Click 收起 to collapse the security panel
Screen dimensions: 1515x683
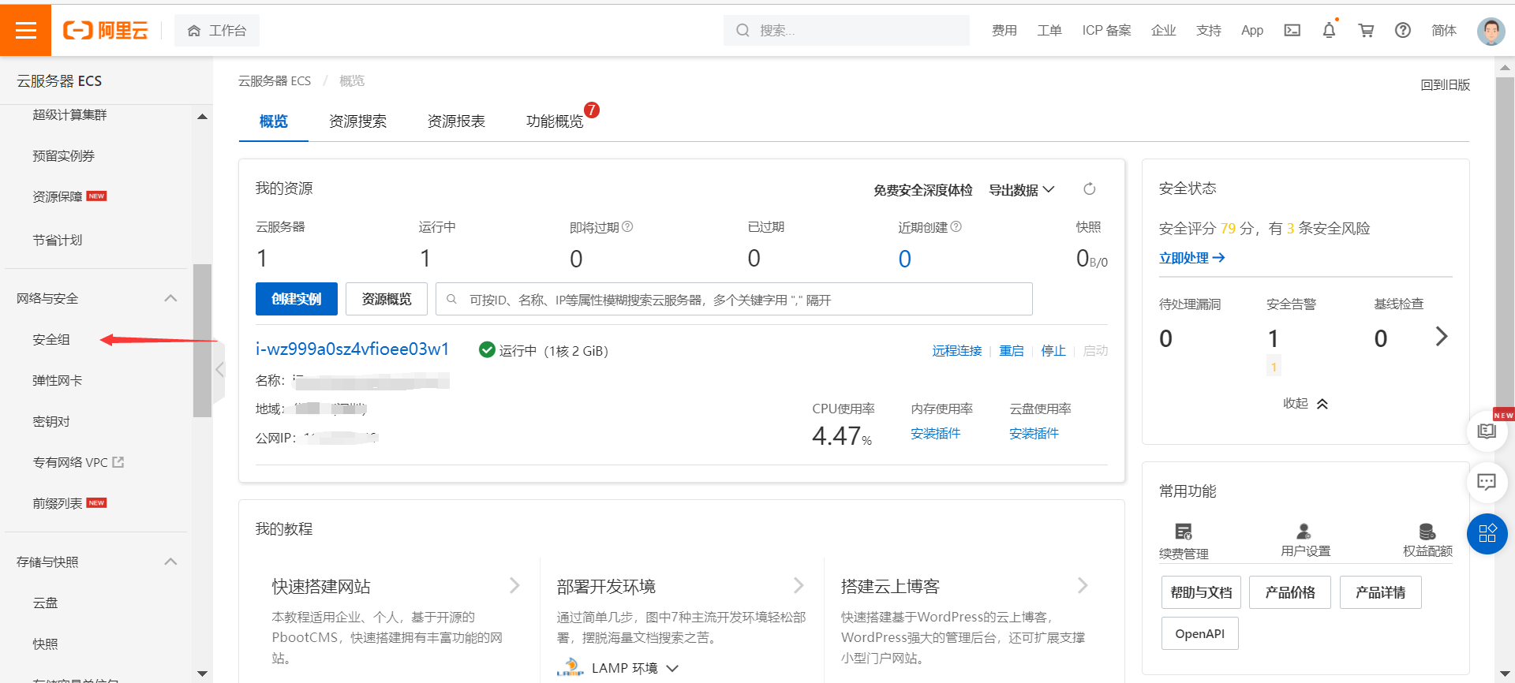1305,404
